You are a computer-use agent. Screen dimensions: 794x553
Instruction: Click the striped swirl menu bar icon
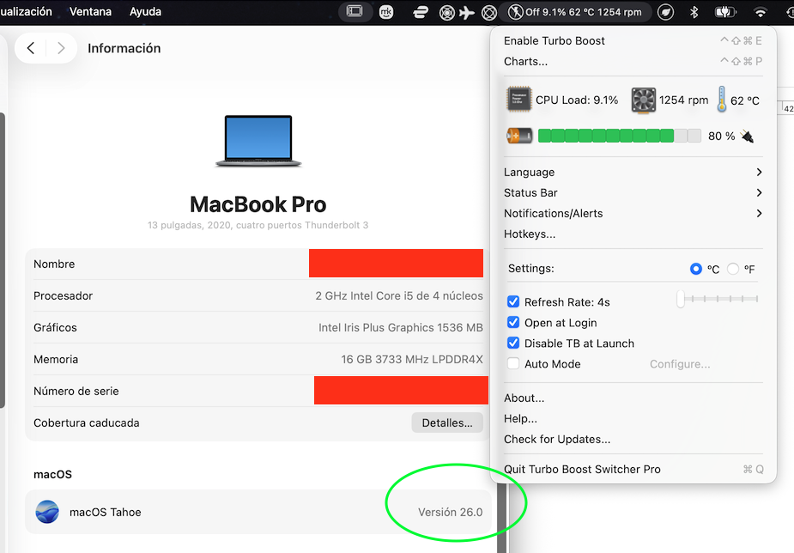pos(421,12)
